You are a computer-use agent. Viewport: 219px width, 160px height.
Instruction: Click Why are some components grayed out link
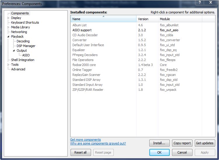coord(98,143)
